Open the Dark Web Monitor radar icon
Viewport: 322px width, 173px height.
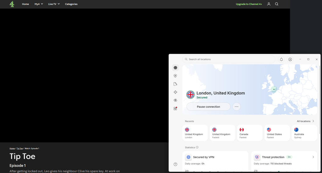point(175,100)
